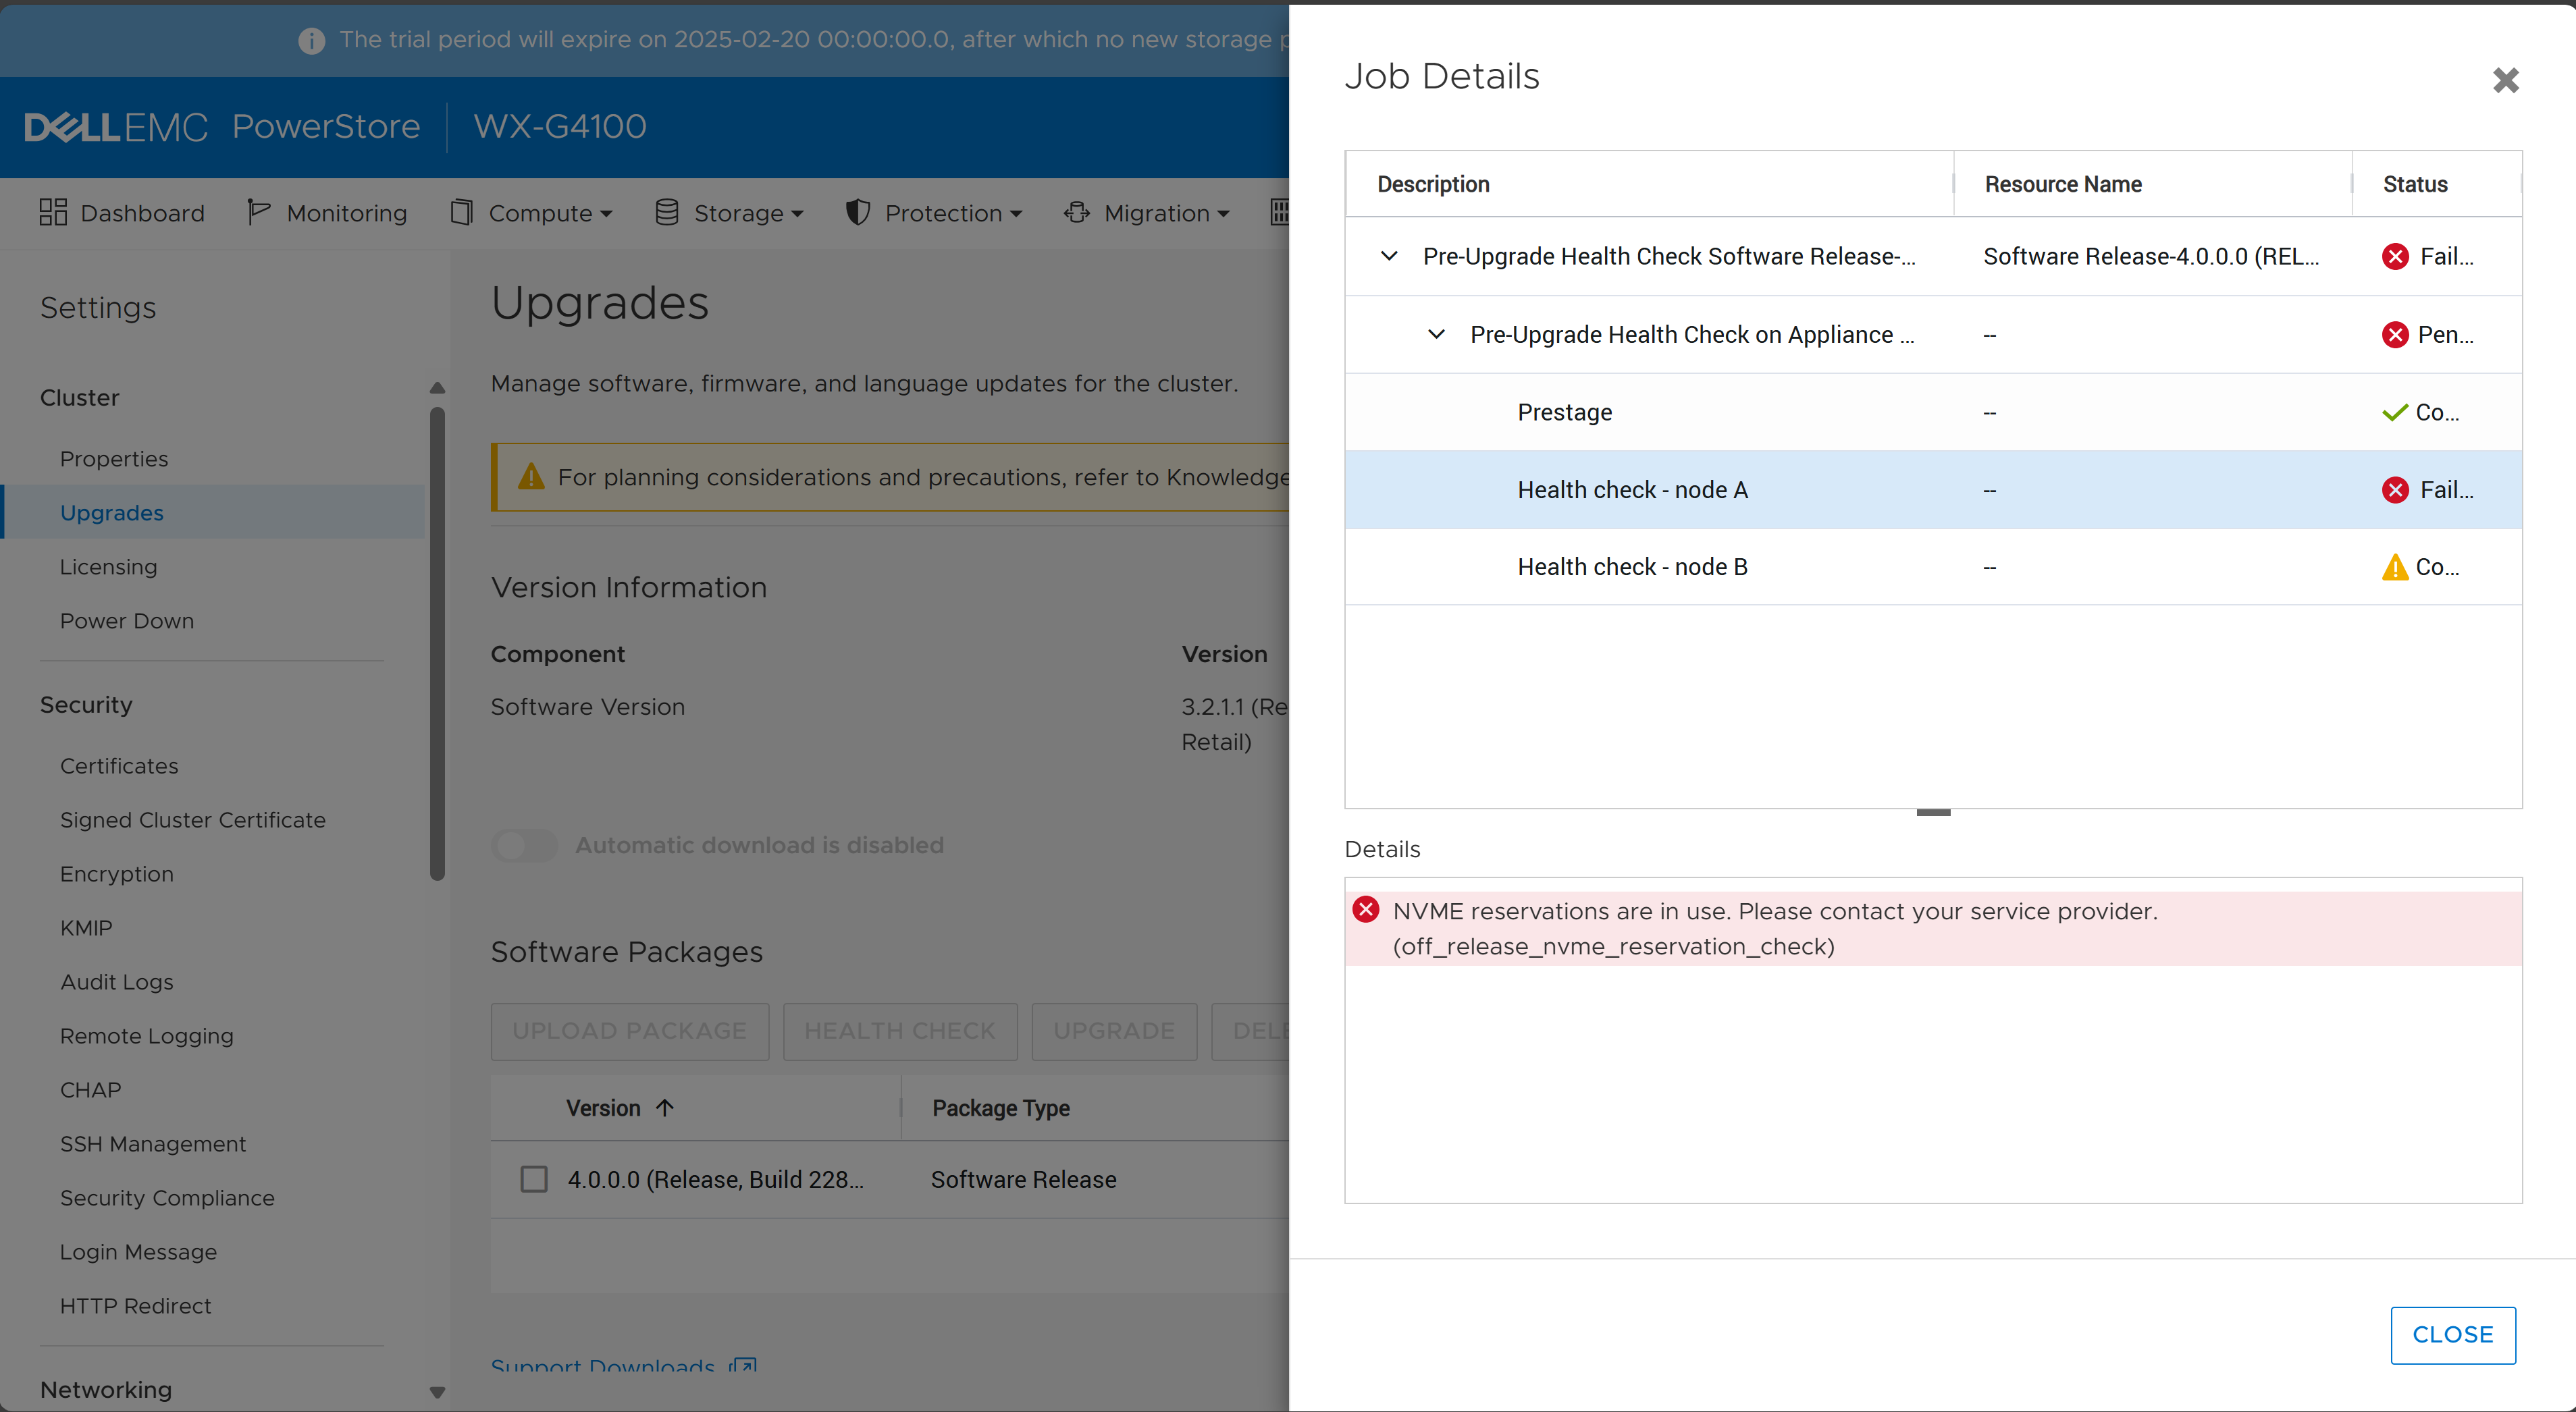Select Certificates under Security settings
The width and height of the screenshot is (2576, 1412).
click(119, 765)
